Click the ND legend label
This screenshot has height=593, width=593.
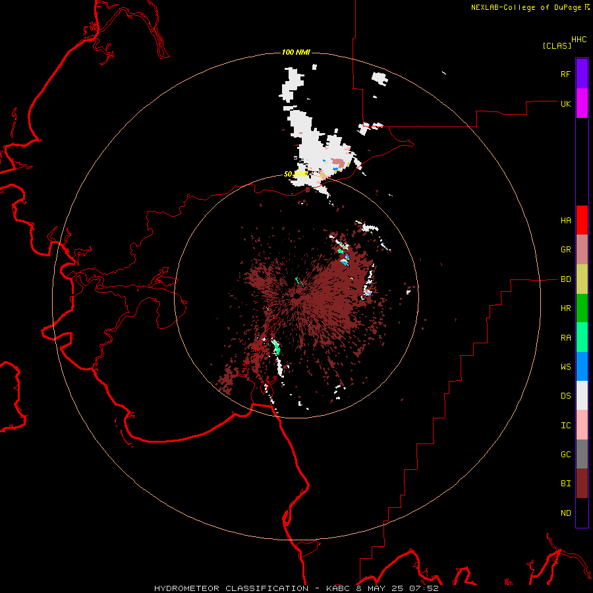click(x=565, y=513)
